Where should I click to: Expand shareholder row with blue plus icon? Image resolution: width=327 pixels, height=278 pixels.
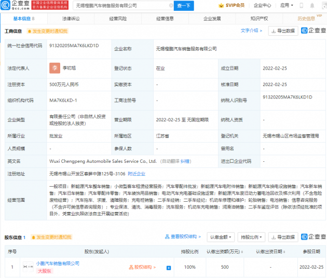coord(169,268)
